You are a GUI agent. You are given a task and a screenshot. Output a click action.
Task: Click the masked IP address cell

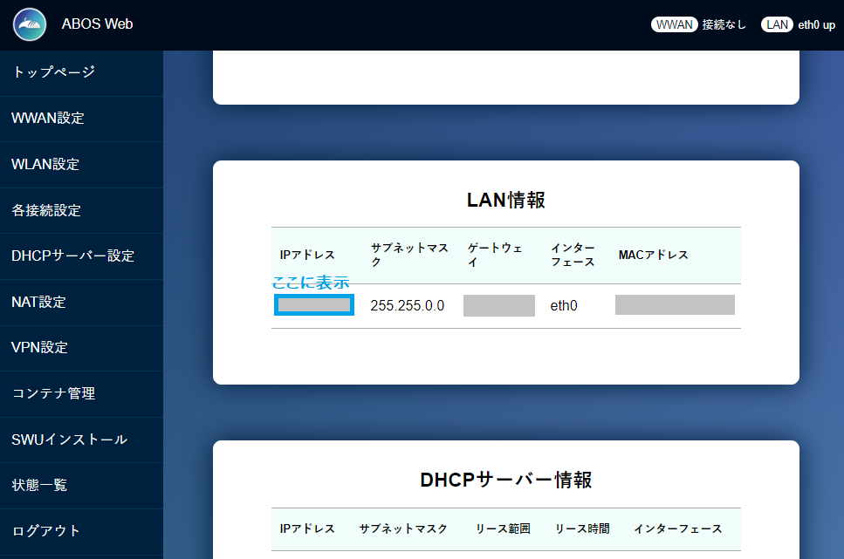click(314, 305)
